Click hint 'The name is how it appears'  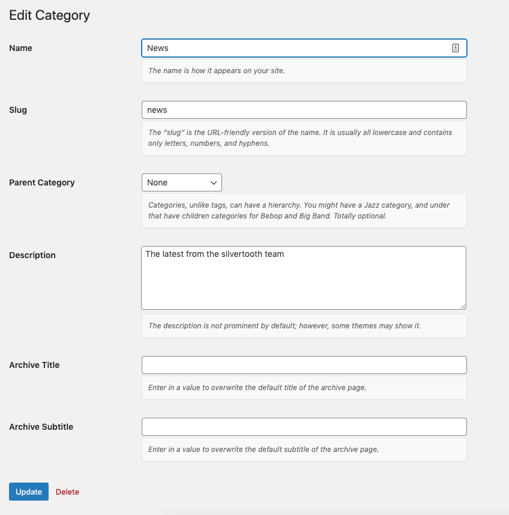[217, 71]
